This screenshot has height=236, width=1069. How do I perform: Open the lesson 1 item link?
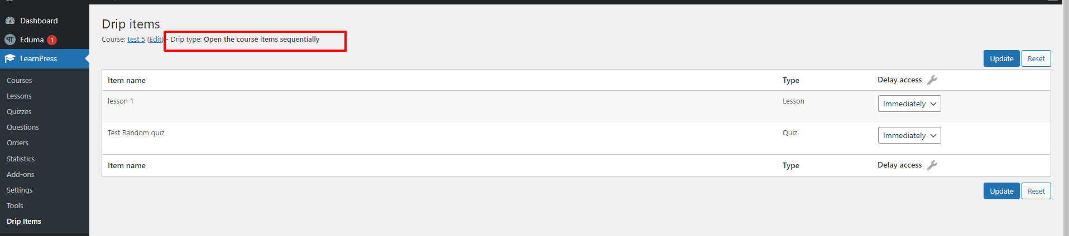coord(121,101)
